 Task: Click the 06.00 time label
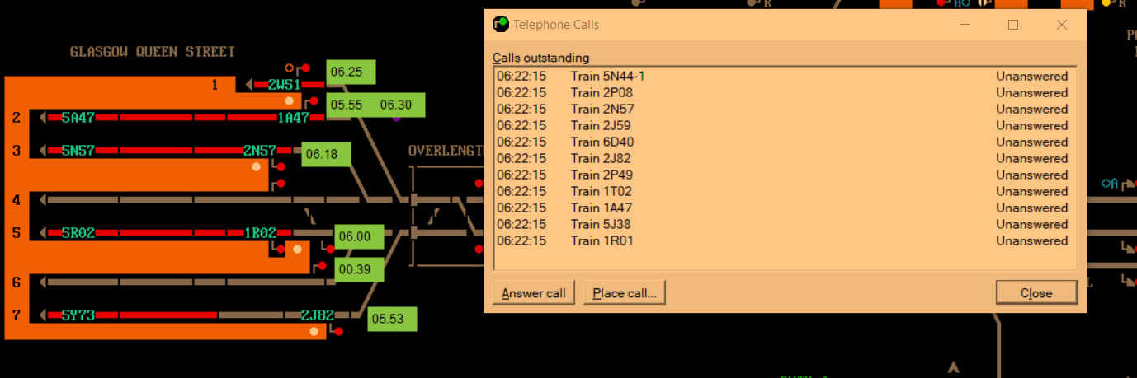tap(359, 236)
